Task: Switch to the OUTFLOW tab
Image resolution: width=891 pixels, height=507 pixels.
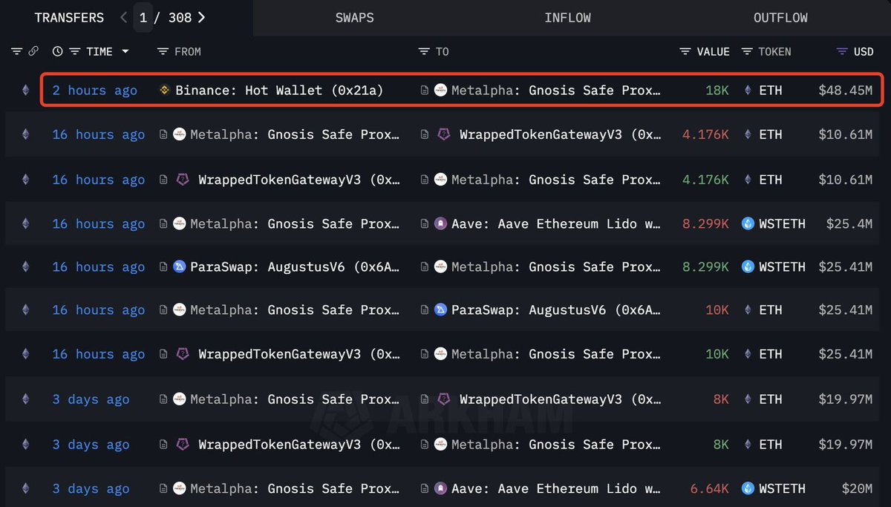Action: pos(780,18)
